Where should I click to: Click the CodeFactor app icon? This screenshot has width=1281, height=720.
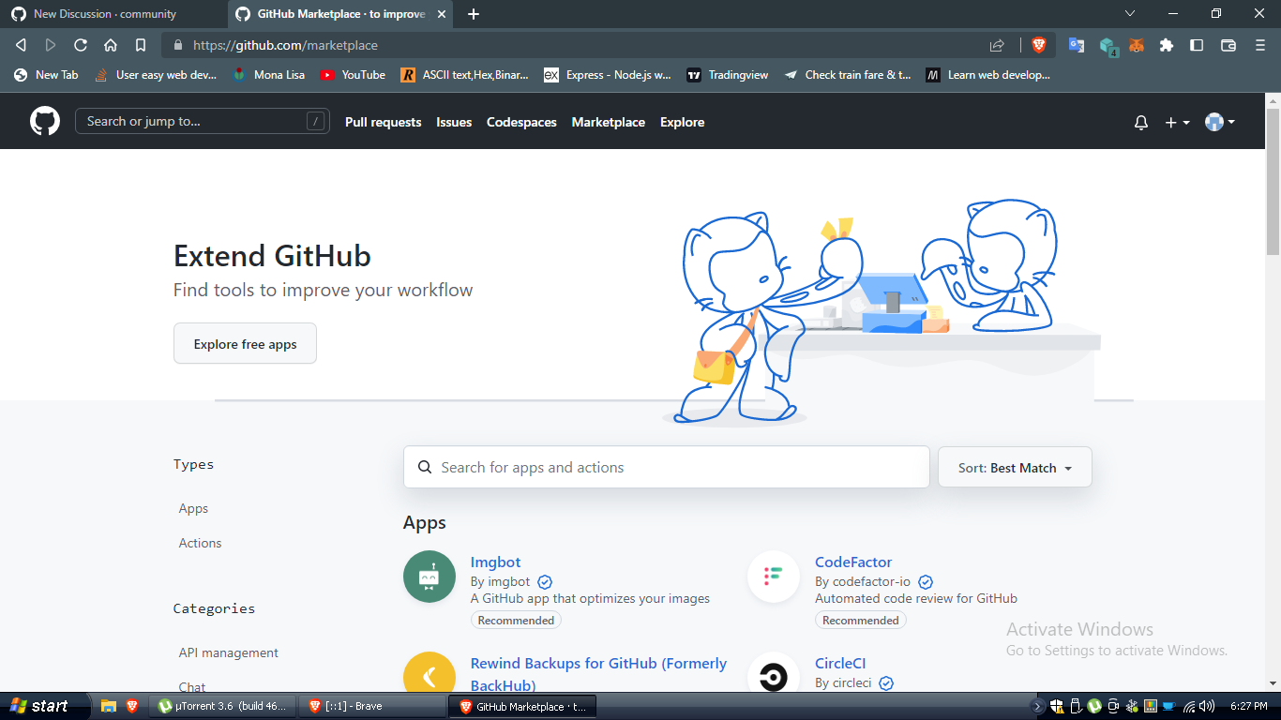point(773,577)
